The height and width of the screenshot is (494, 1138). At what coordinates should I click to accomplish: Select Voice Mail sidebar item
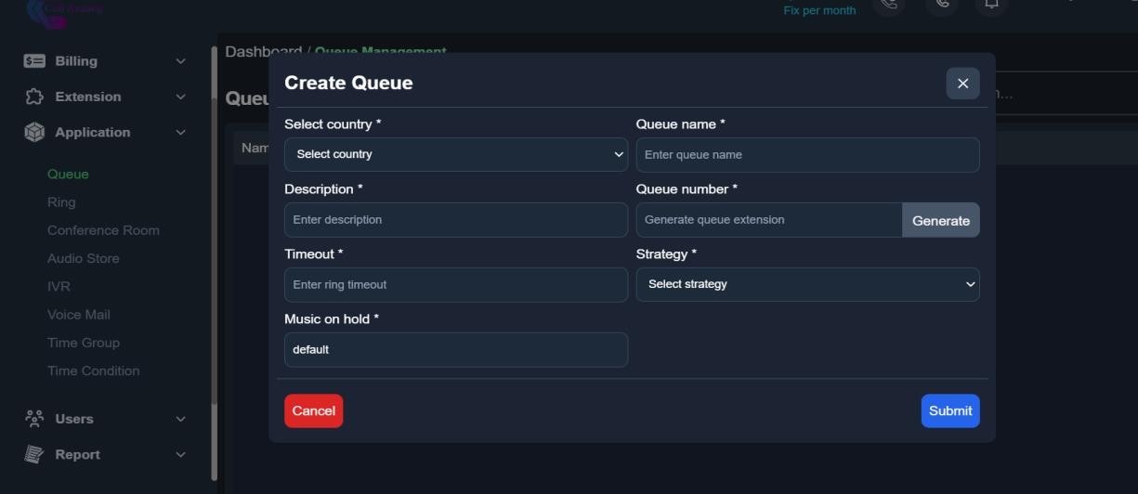tap(78, 315)
